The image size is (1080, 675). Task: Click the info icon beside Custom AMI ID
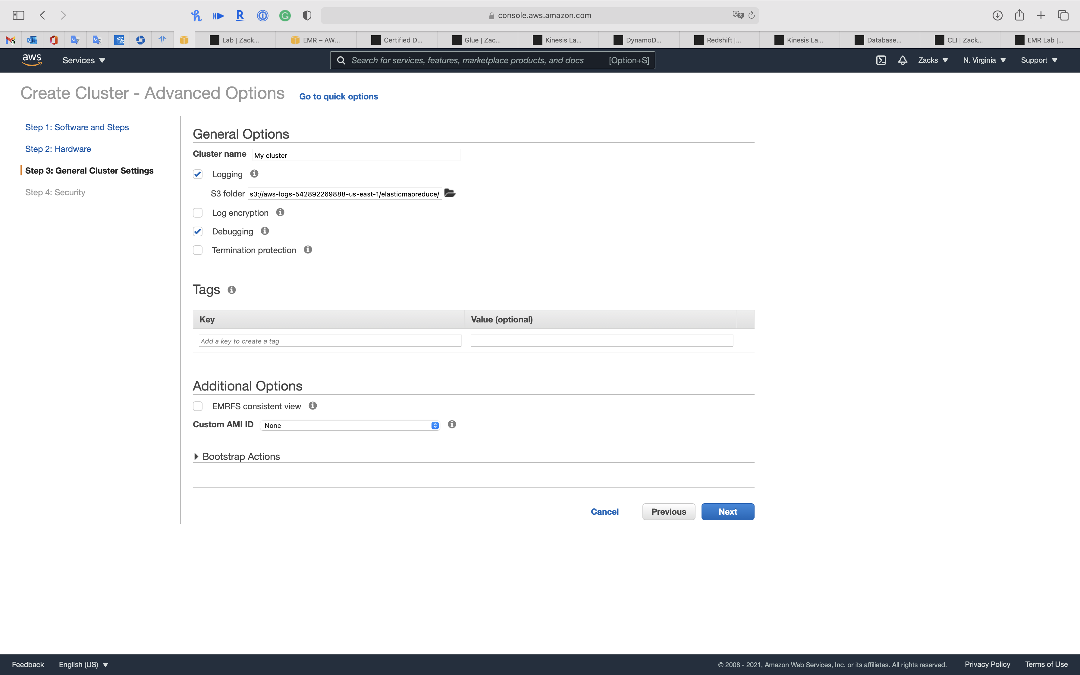452,425
